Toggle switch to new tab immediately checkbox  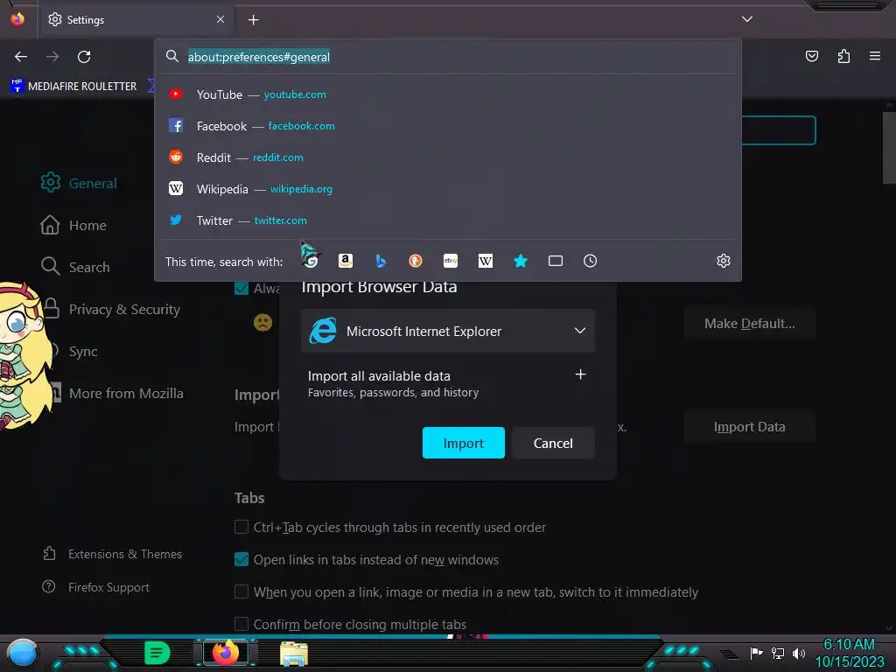241,591
